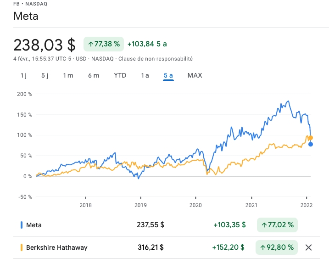Image resolution: width=329 pixels, height=264 pixels.
Task: Select the 5 j time range tab
Action: point(45,75)
